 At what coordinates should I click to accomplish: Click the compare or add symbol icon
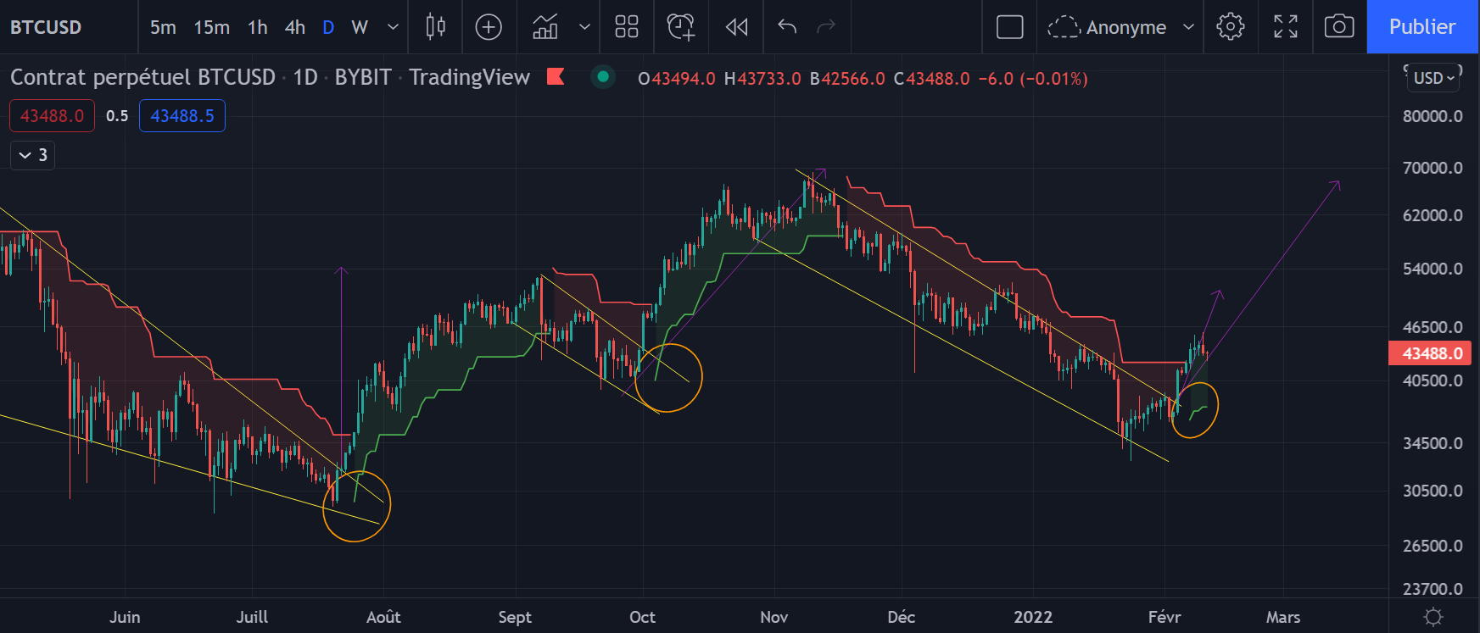[x=489, y=27]
